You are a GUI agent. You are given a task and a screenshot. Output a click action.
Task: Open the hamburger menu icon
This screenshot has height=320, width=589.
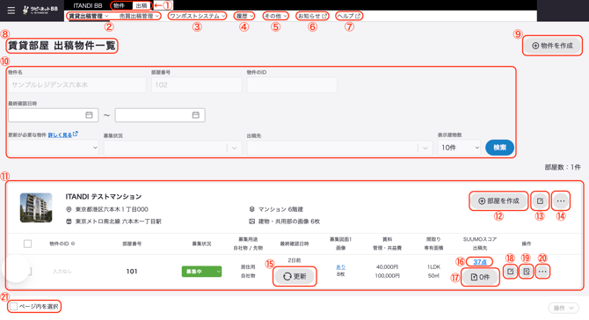click(x=11, y=11)
